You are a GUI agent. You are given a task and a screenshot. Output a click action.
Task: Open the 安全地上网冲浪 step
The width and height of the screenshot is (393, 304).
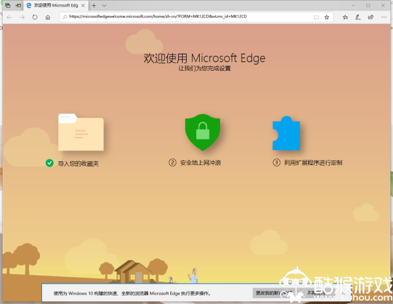pyautogui.click(x=200, y=163)
